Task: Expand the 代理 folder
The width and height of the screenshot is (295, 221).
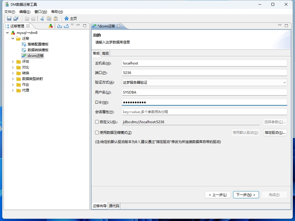Action: click(13, 90)
